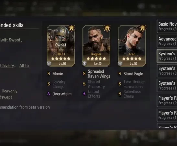Click the A-rank icon beside Overwhelm
The image size is (177, 146).
point(49,94)
